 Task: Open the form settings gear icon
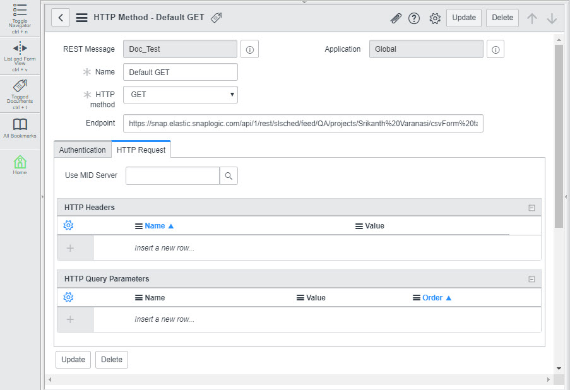435,18
